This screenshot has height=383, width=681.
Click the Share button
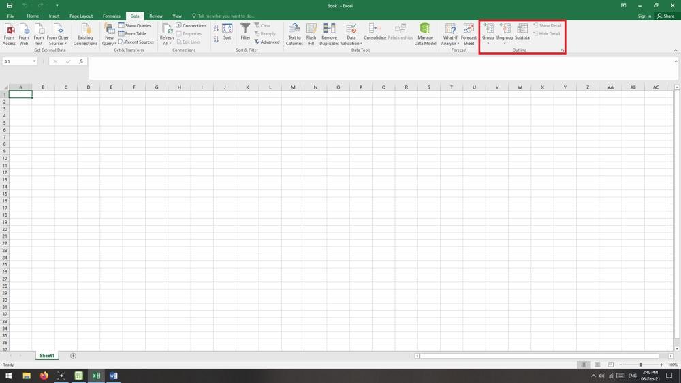pyautogui.click(x=665, y=16)
